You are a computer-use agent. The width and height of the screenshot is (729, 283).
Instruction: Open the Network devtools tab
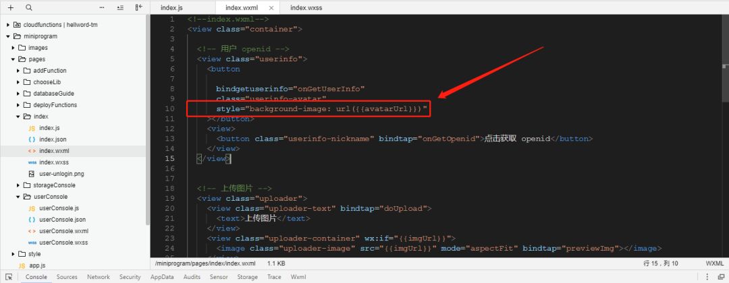(x=99, y=277)
